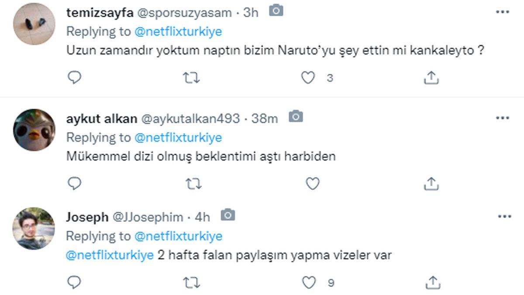Share Joseph's tweet
The width and height of the screenshot is (524, 295).
click(431, 282)
